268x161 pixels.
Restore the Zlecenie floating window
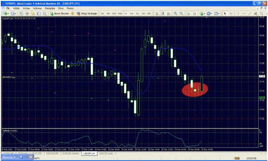(x=21, y=157)
